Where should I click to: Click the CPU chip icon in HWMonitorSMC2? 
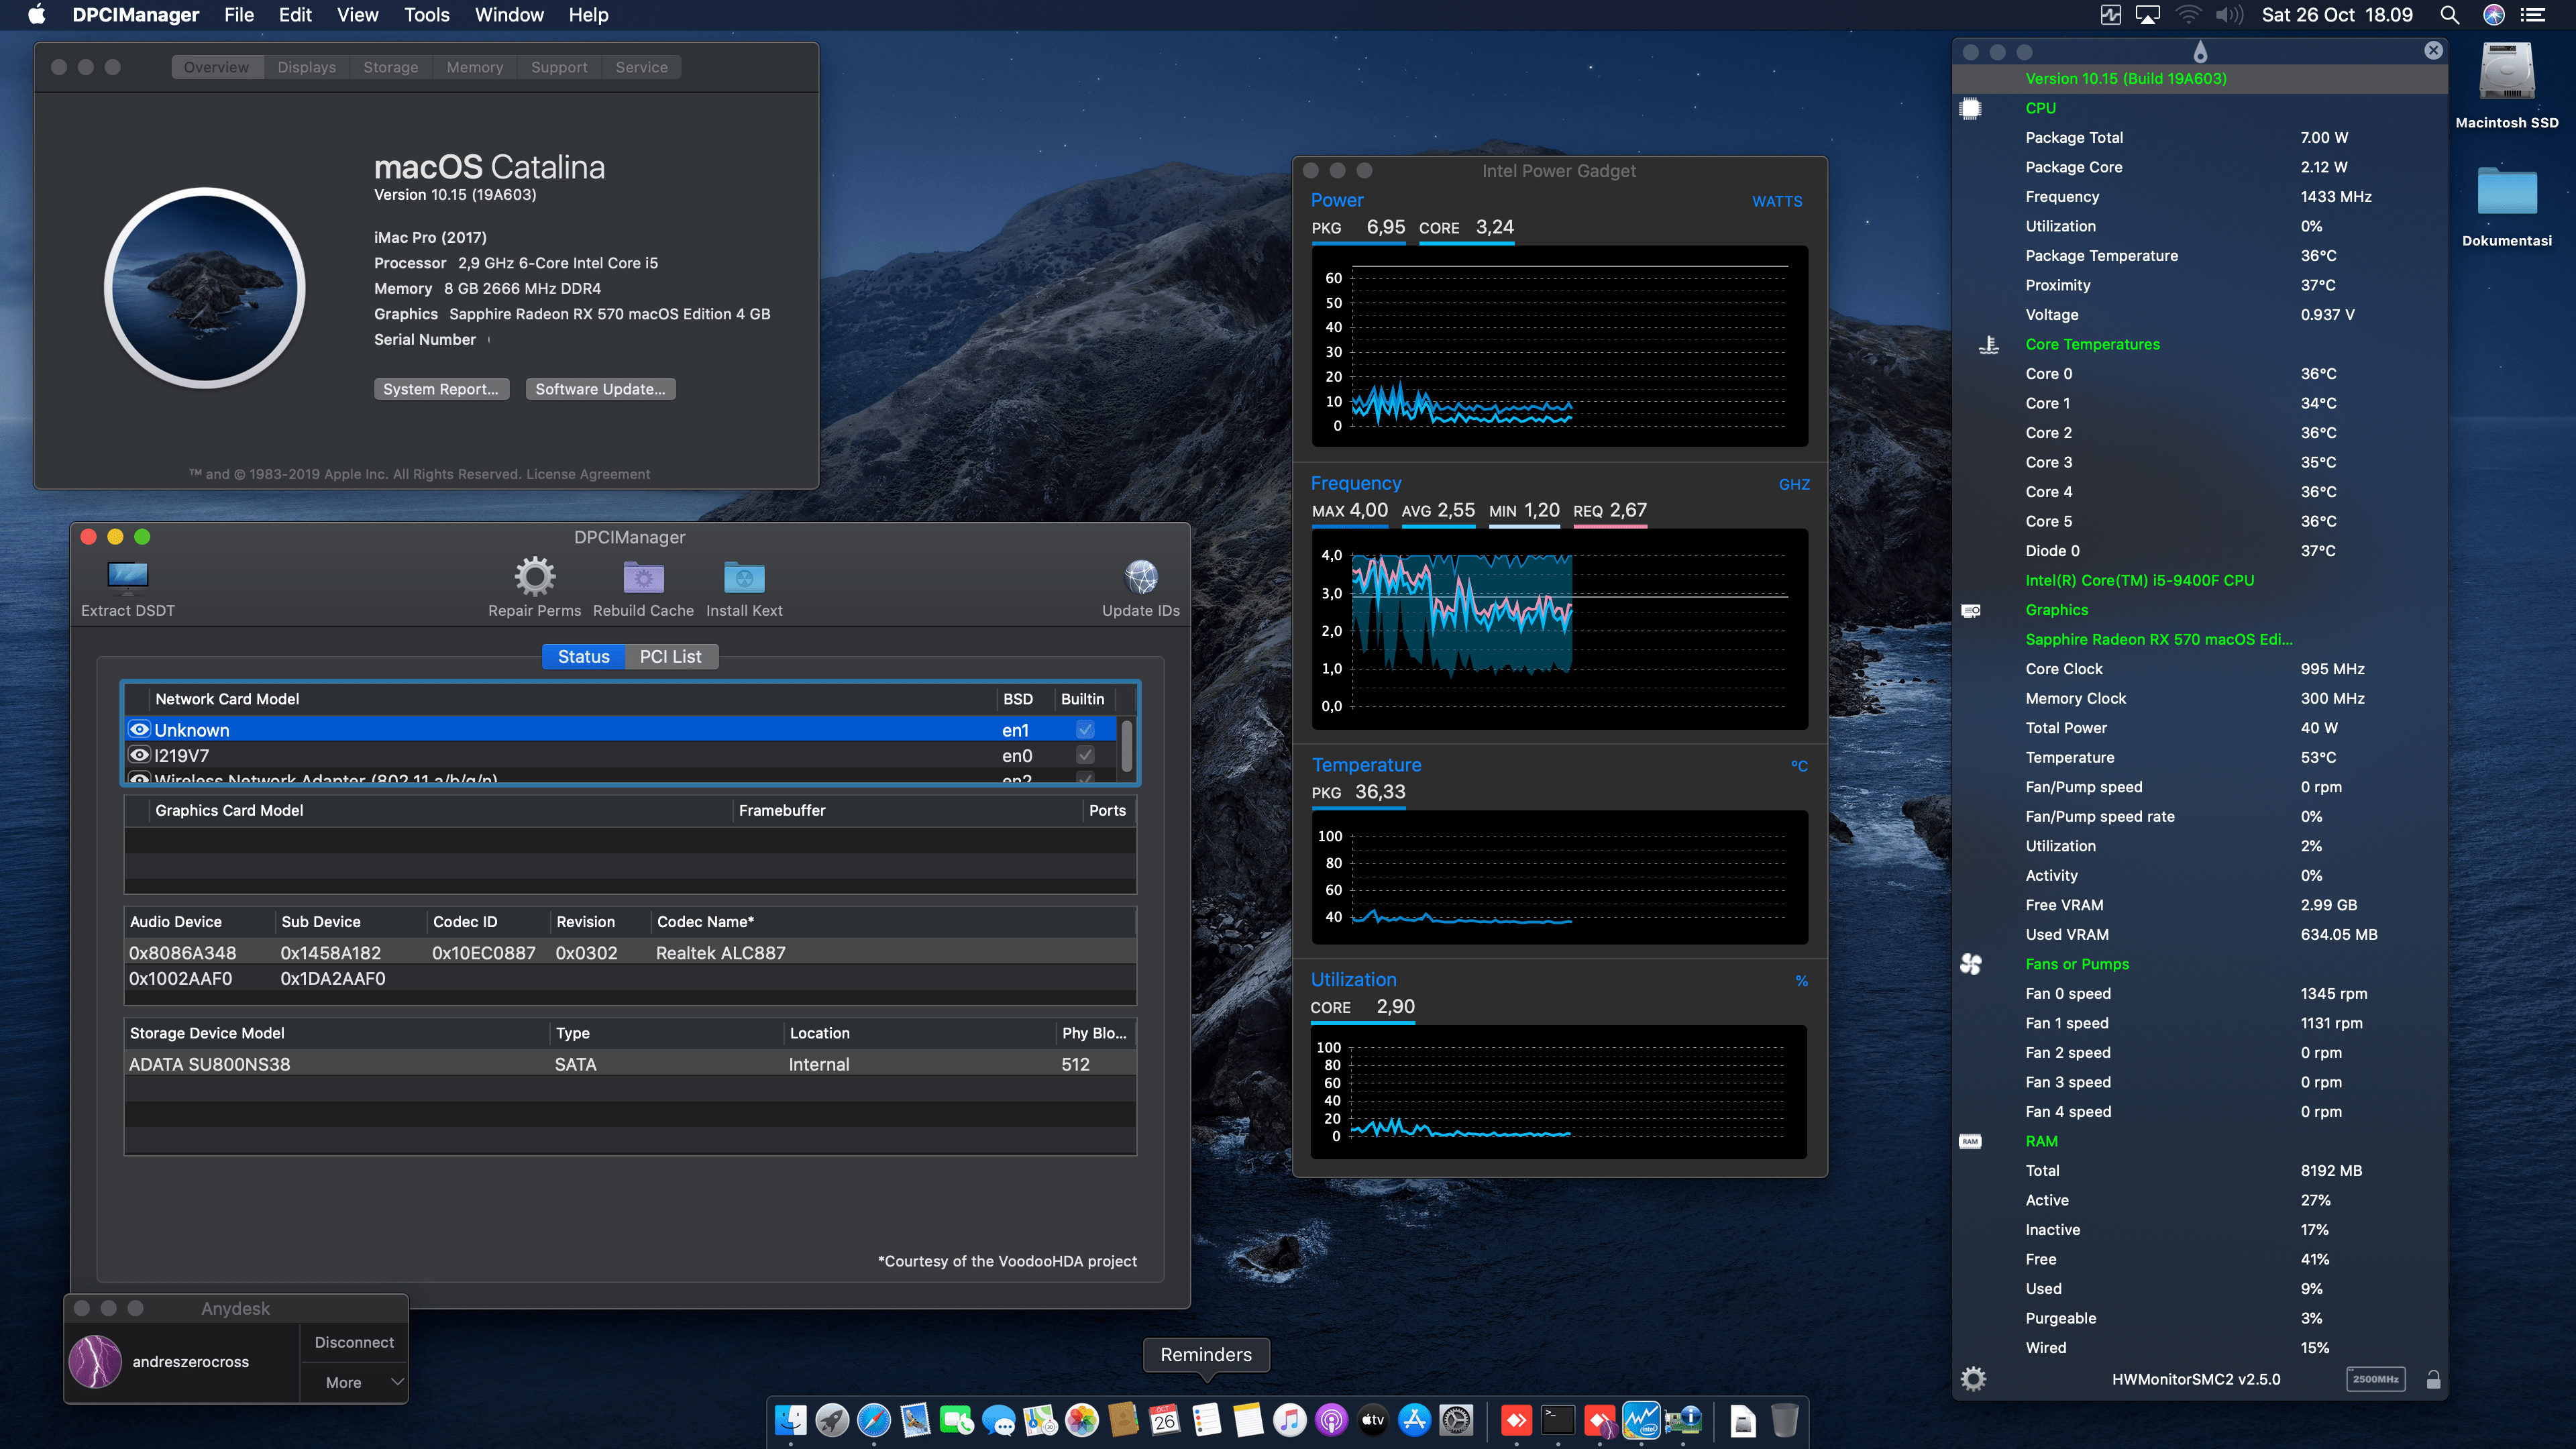1970,108
